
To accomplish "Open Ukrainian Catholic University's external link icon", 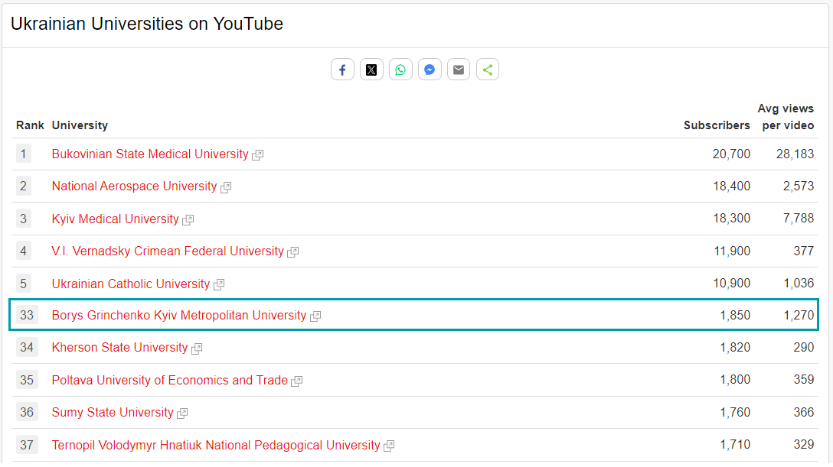I will click(x=219, y=284).
